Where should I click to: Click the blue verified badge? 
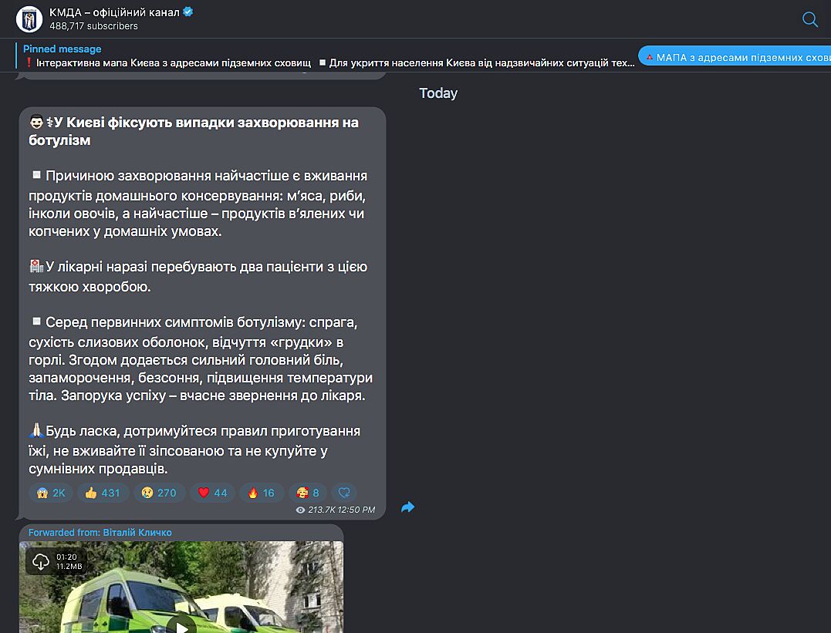(187, 12)
